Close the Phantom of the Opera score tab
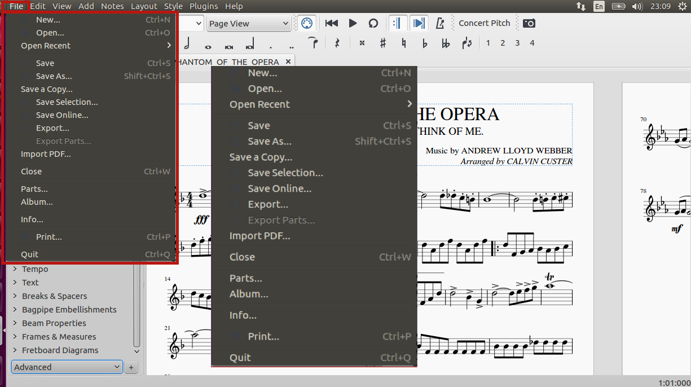This screenshot has width=691, height=387. pos(288,61)
